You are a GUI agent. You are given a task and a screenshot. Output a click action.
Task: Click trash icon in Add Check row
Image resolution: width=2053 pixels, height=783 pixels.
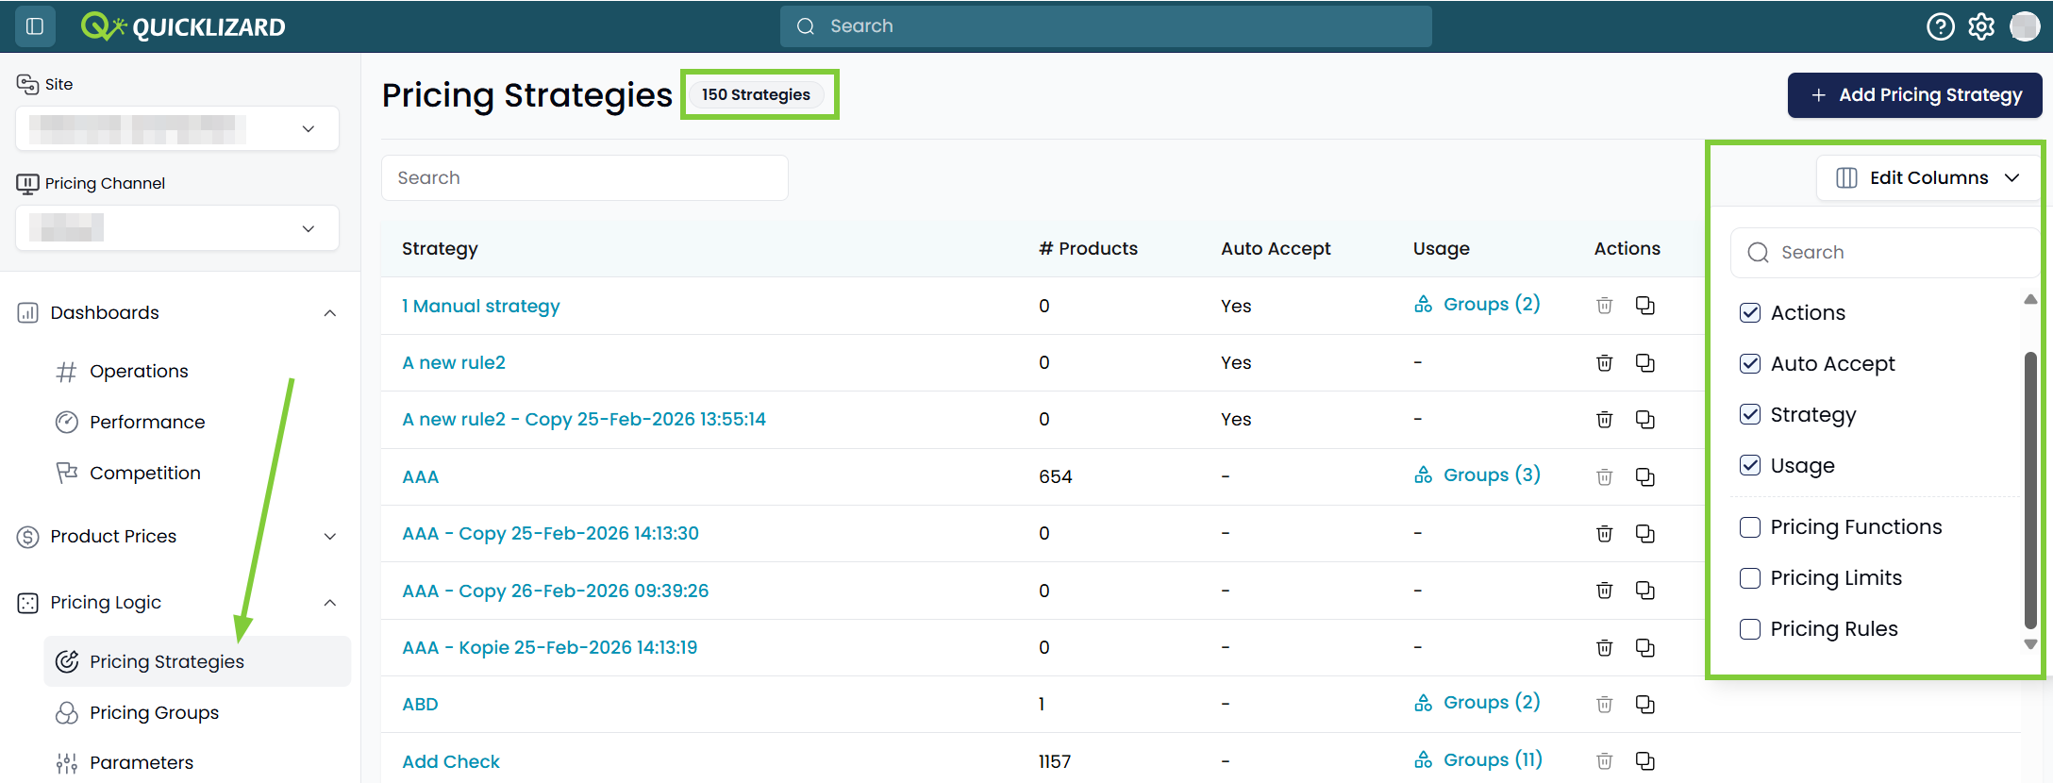click(1604, 761)
